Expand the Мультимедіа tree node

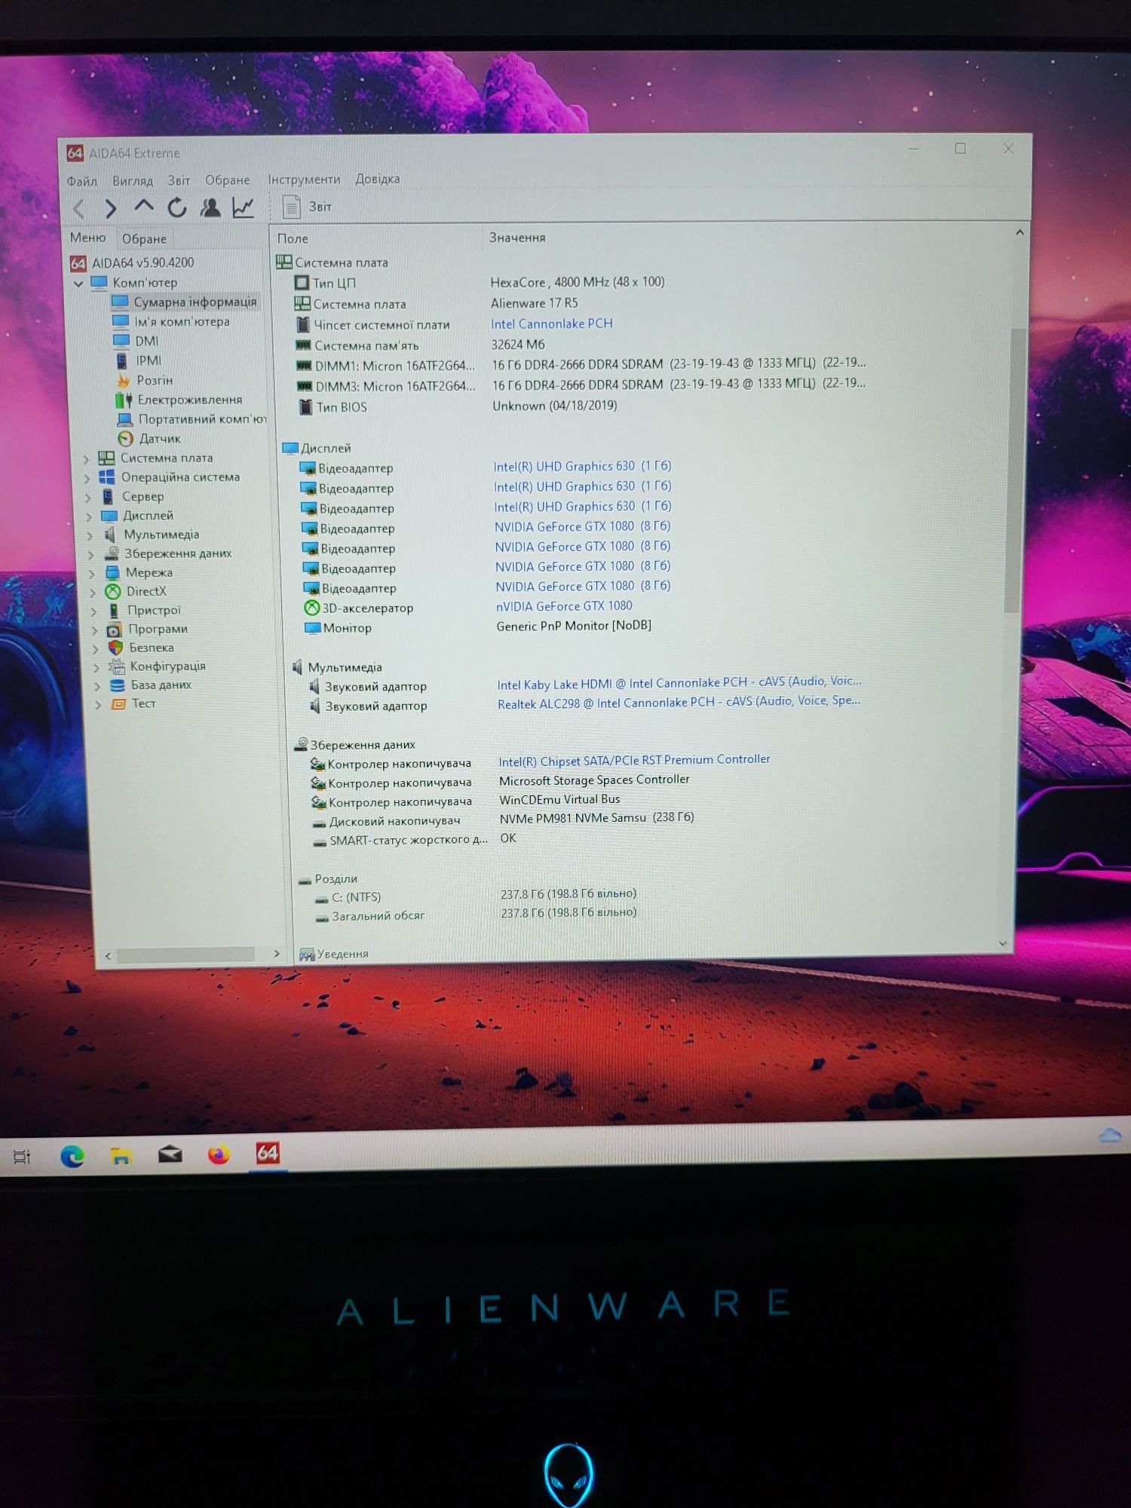(90, 535)
